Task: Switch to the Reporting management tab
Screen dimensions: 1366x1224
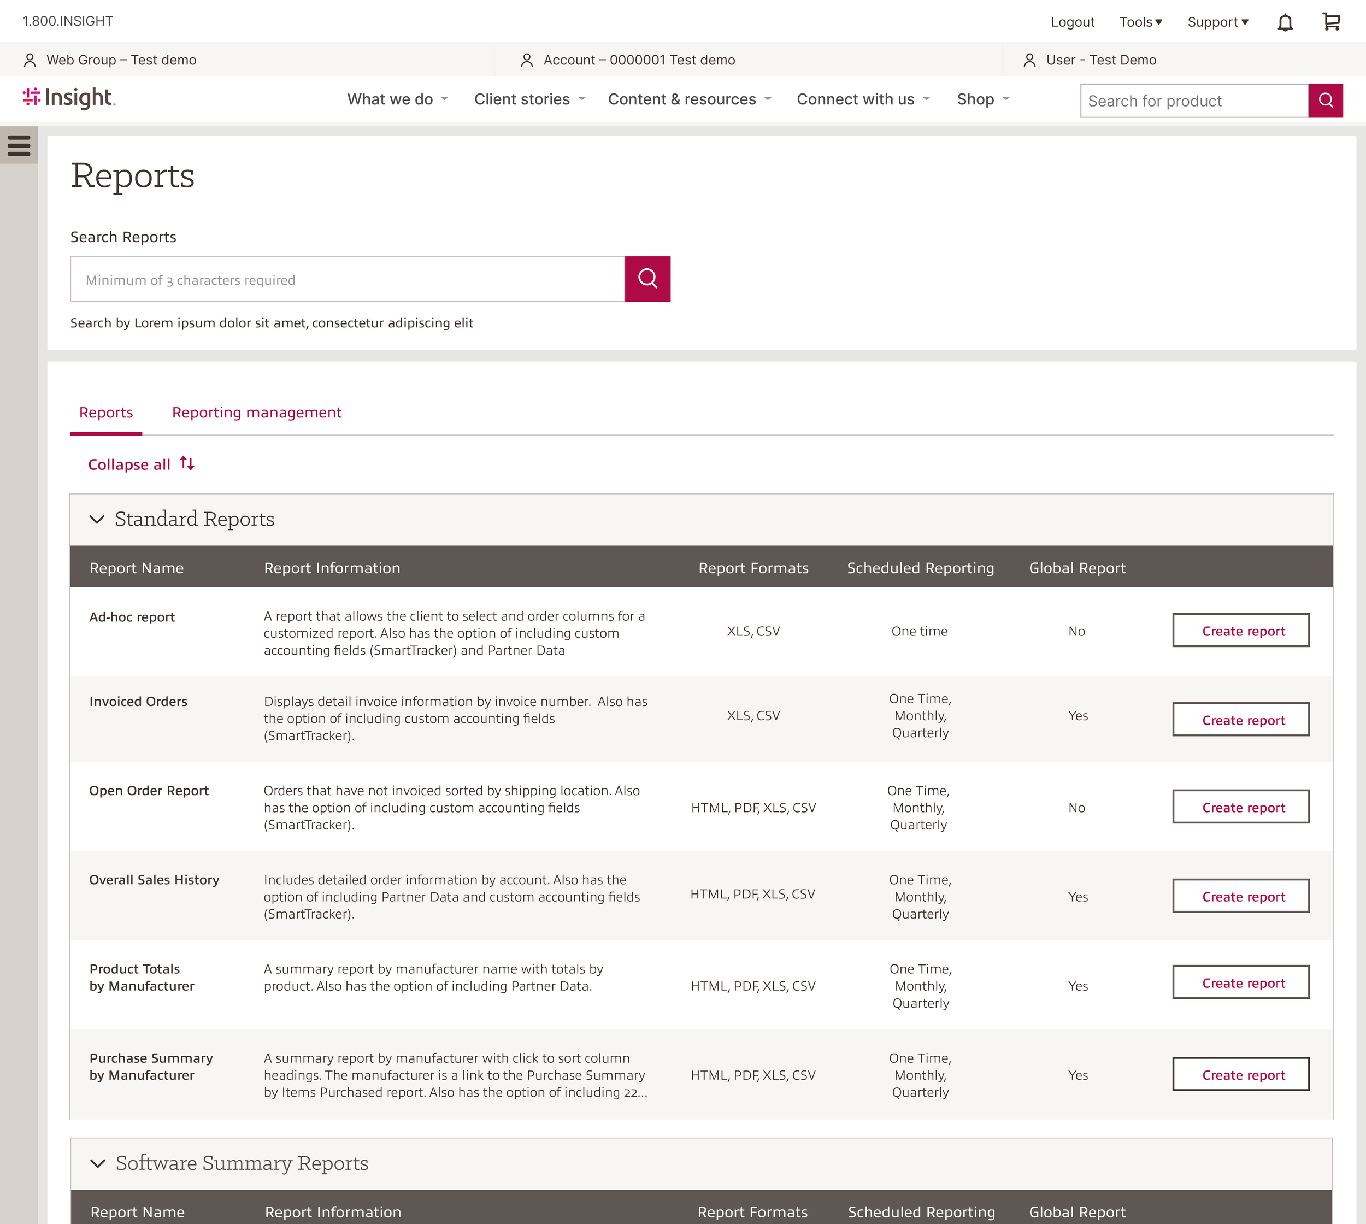Action: click(x=256, y=412)
